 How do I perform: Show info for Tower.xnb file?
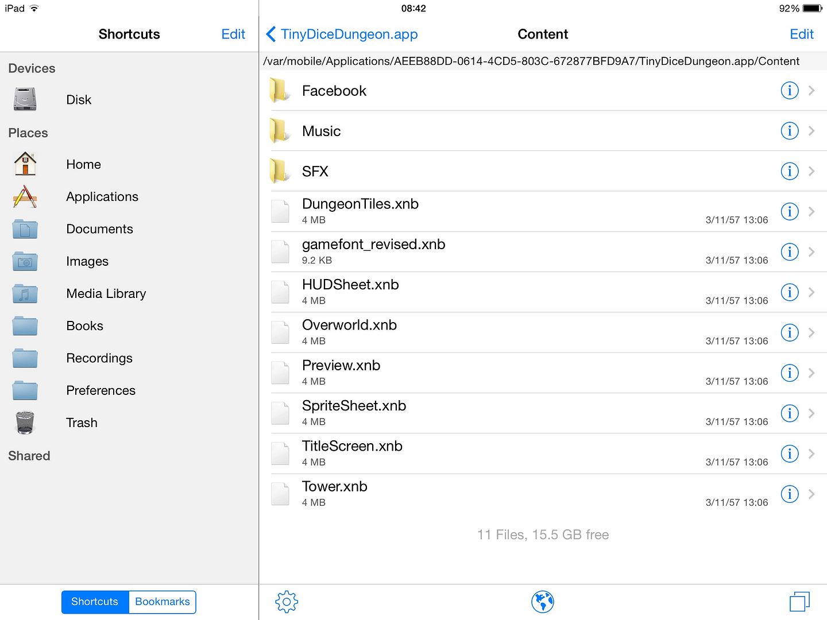click(x=790, y=494)
